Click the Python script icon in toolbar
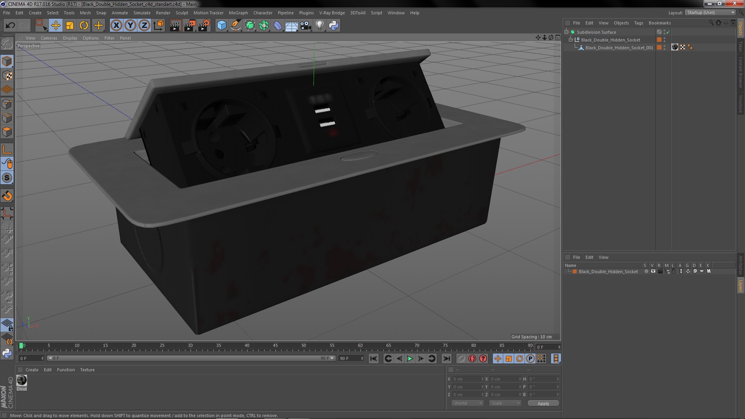Screen dimensions: 745x419 coord(334,26)
